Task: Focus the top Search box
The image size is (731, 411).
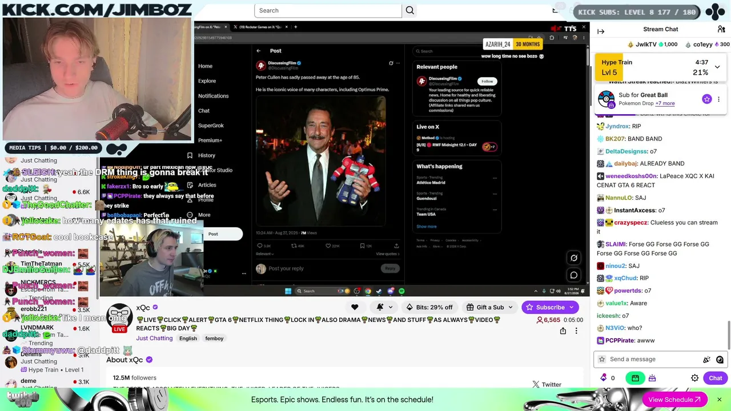Action: click(x=328, y=10)
